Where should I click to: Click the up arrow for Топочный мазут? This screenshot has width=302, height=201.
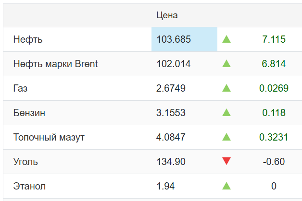click(x=226, y=137)
